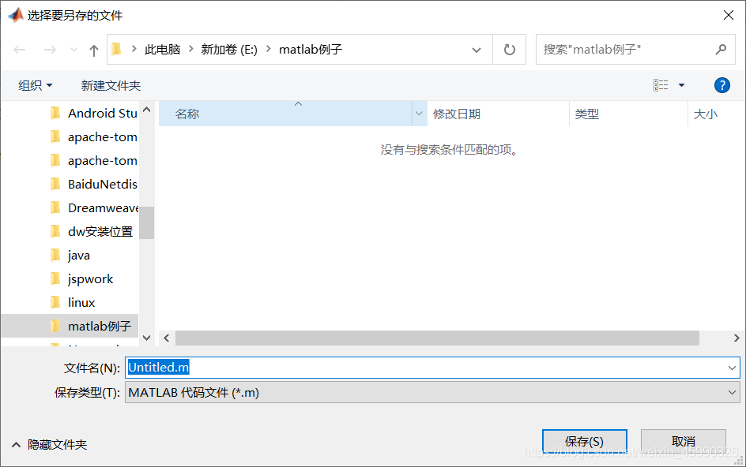This screenshot has width=746, height=467.
Task: Go up one folder level
Action: (93, 49)
